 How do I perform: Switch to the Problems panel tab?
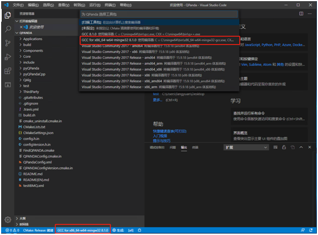click(x=173, y=147)
